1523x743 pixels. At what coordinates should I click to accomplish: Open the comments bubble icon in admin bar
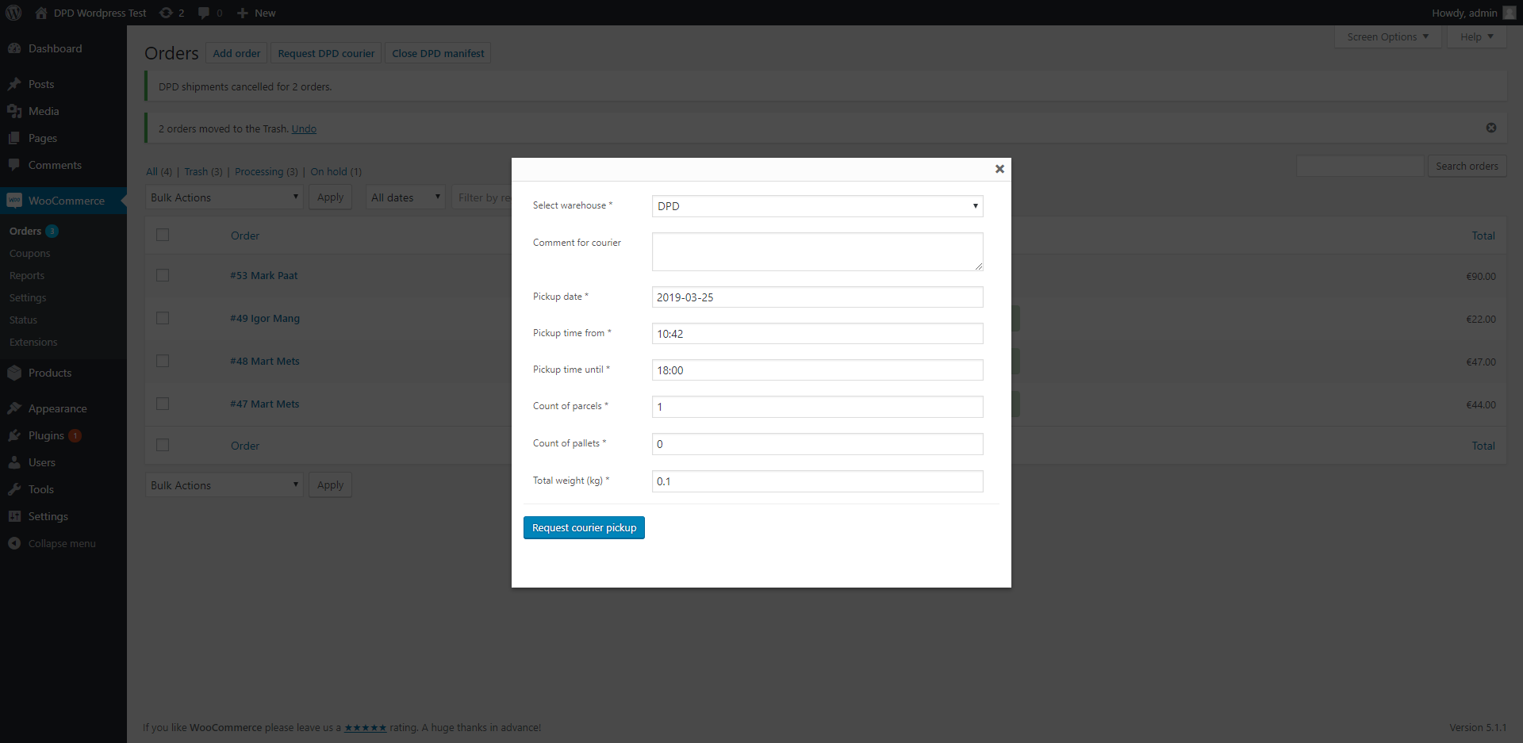point(204,13)
